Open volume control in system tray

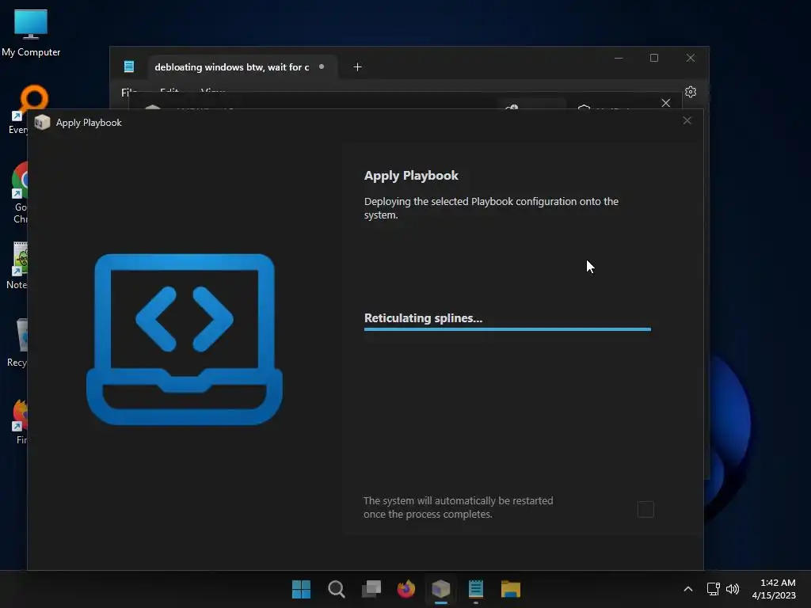pos(733,589)
